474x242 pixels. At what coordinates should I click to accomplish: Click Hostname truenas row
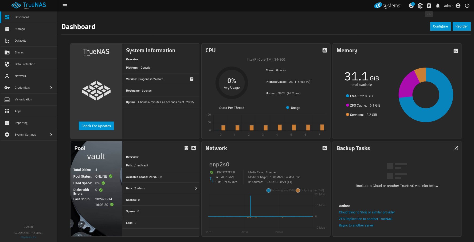(161, 91)
